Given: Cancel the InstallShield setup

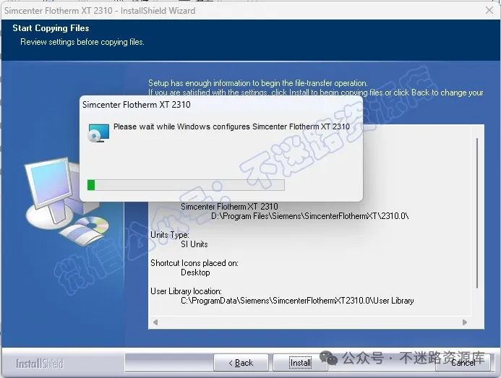Looking at the screenshot, I should pyautogui.click(x=463, y=363).
